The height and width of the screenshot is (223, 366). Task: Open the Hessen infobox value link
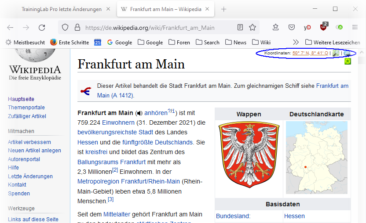[x=294, y=216]
